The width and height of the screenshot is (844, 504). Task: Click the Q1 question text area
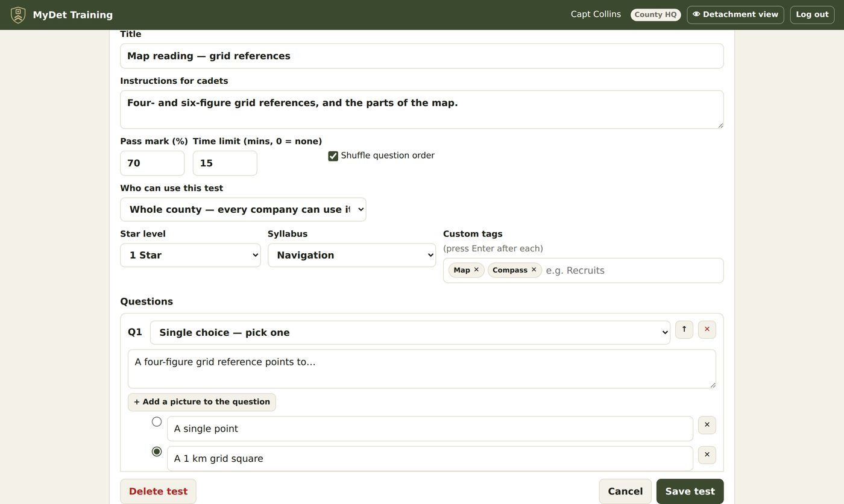pos(422,369)
